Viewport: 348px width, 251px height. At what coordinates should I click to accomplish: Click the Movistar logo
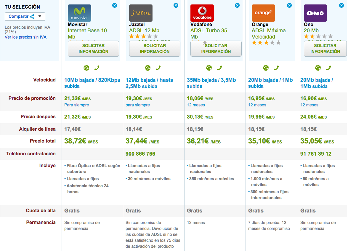(x=79, y=13)
